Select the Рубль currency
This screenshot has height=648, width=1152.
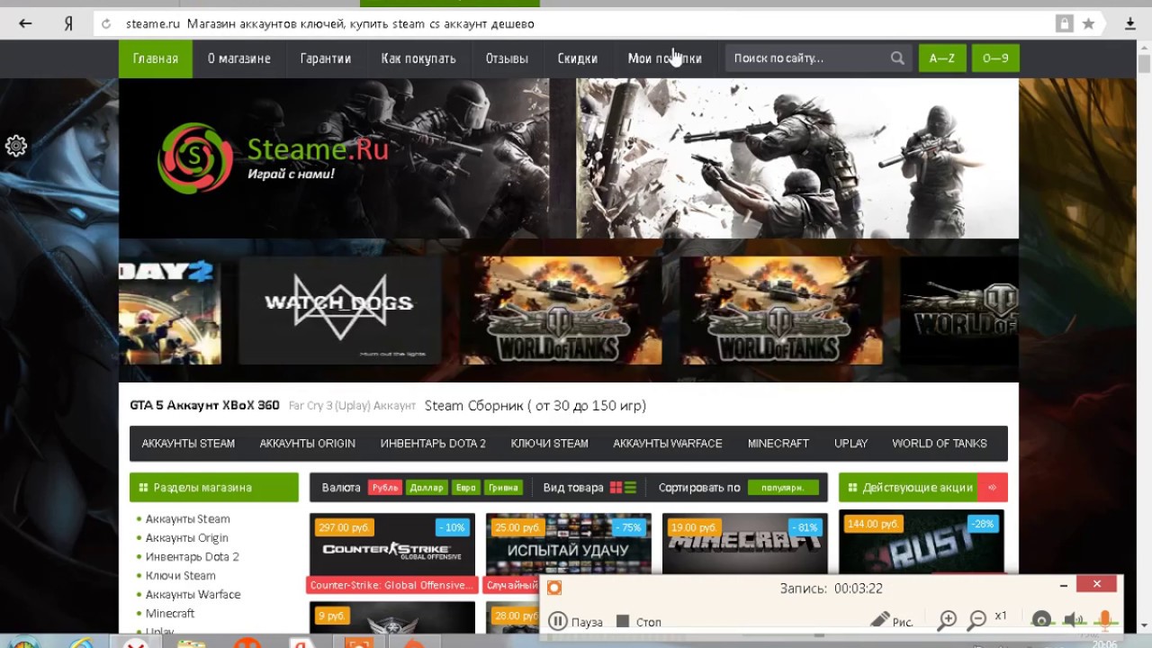pyautogui.click(x=385, y=488)
